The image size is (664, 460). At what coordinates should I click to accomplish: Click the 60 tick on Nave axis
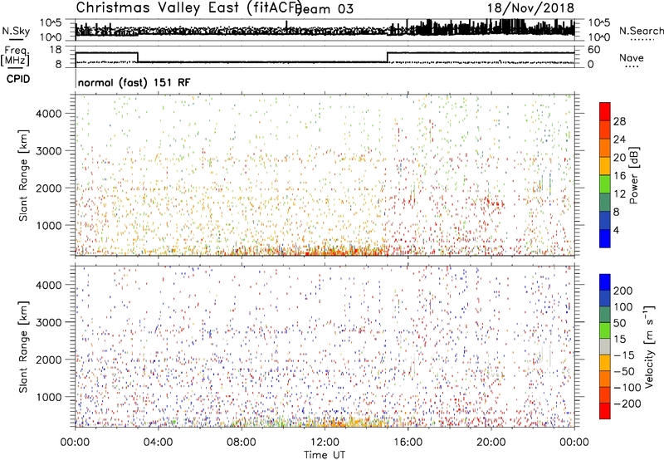pos(593,50)
